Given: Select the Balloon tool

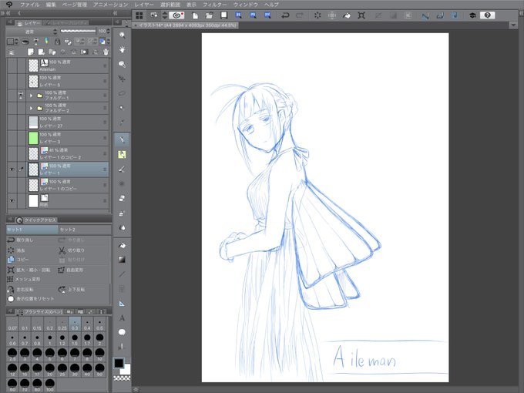Looking at the screenshot, I should tap(122, 332).
